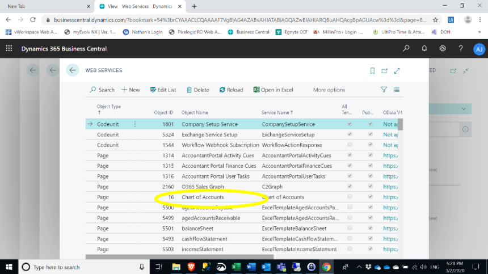The height and width of the screenshot is (274, 488).
Task: Click the Chrome address bar
Action: (239, 20)
